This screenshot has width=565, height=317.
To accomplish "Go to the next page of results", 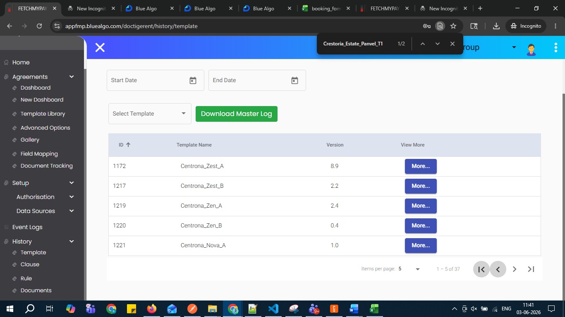I will pyautogui.click(x=515, y=269).
